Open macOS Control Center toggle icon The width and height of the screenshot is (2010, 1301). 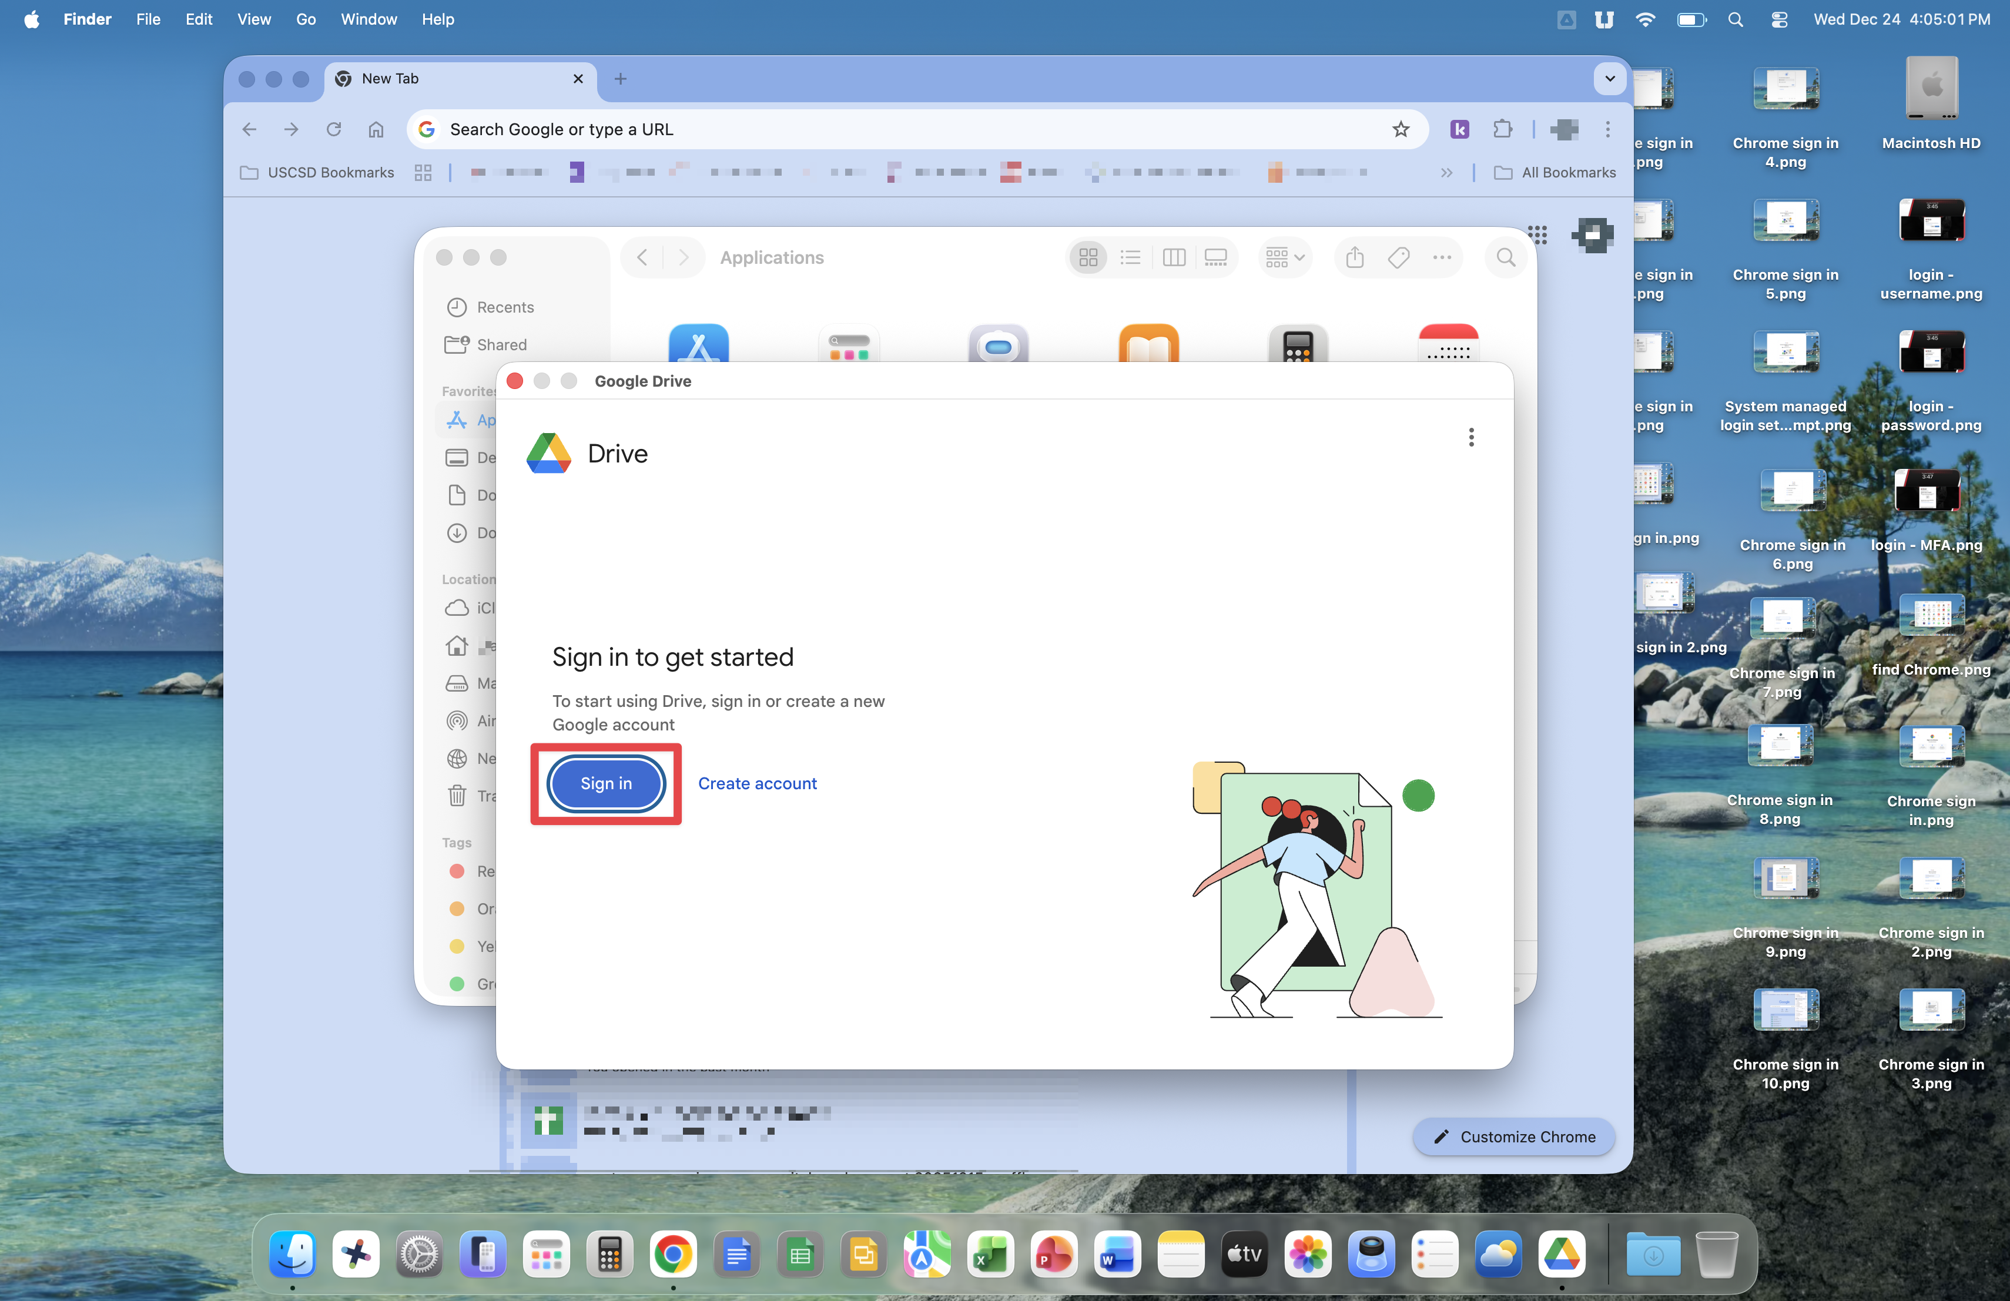[x=1778, y=19]
